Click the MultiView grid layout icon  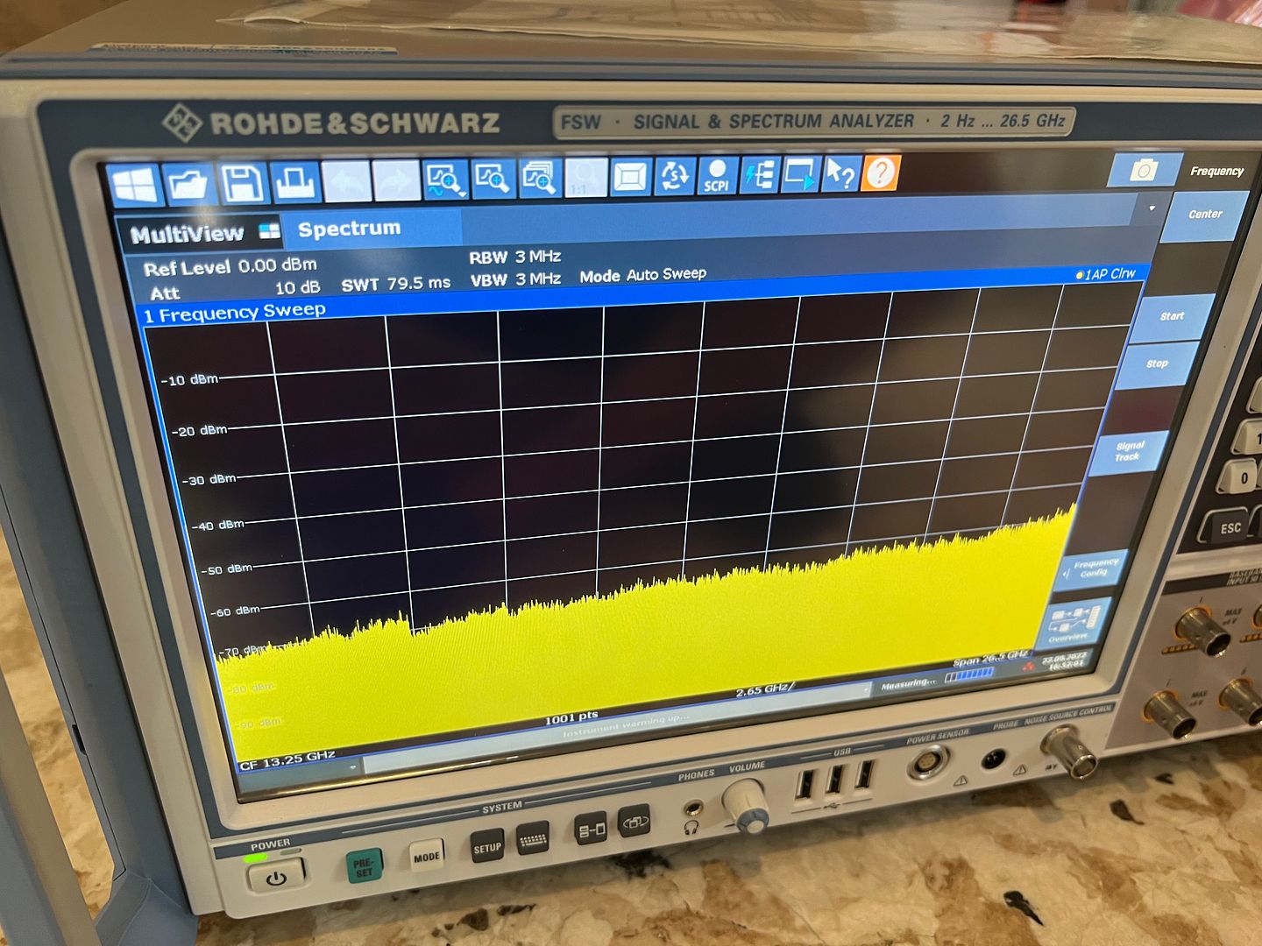pyautogui.click(x=269, y=231)
